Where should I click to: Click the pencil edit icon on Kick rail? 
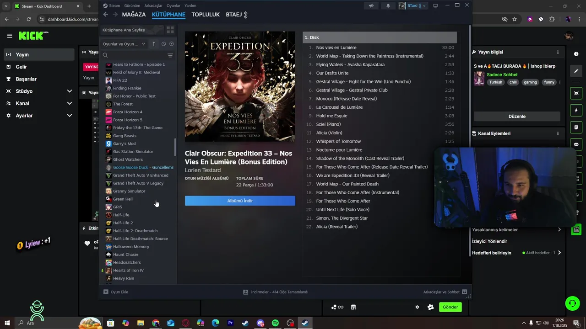tap(576, 71)
